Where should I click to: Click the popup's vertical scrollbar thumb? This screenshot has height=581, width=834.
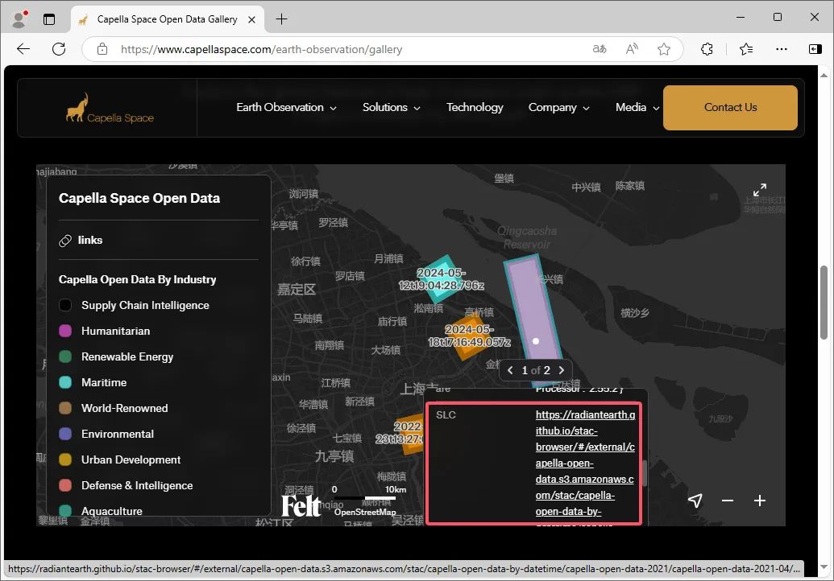tap(644, 472)
